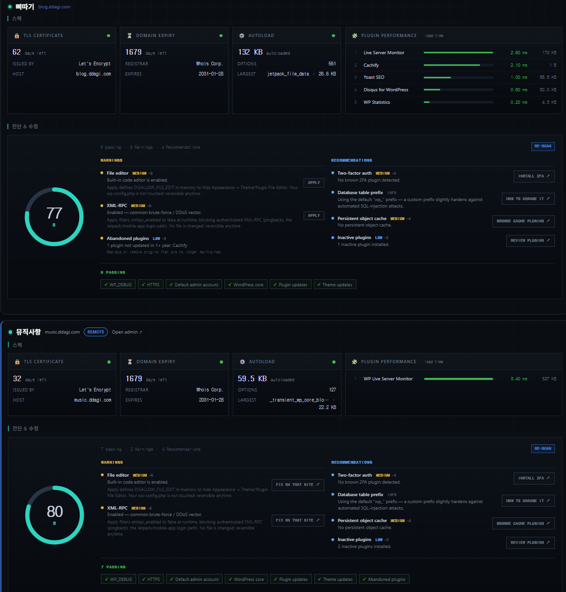Click the '62 days left' TLS value
The height and width of the screenshot is (592, 566).
(29, 52)
